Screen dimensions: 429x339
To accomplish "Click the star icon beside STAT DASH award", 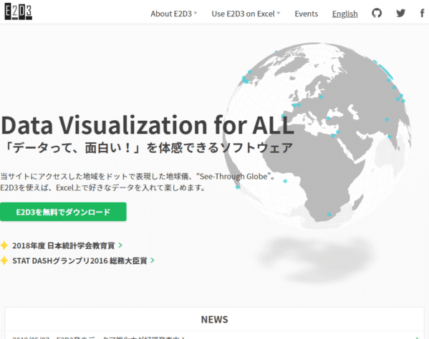I will point(4,260).
